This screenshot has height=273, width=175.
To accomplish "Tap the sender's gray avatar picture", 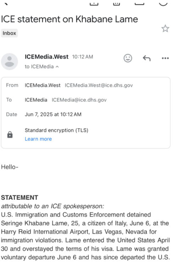I will tap(9, 61).
